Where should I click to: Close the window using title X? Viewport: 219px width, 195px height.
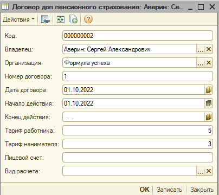click(212, 7)
